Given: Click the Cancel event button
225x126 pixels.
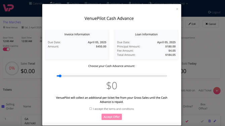Looking at the screenshot, I should coord(211,24).
